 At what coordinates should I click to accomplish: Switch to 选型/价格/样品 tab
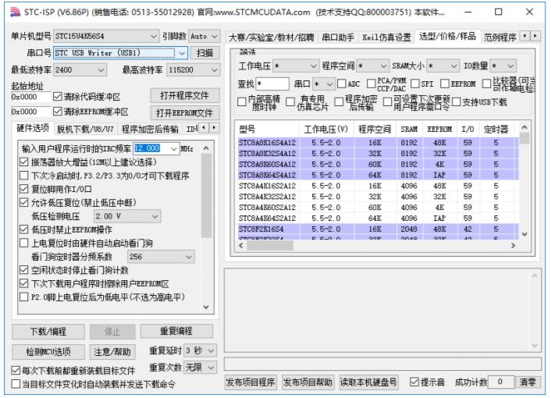point(447,36)
